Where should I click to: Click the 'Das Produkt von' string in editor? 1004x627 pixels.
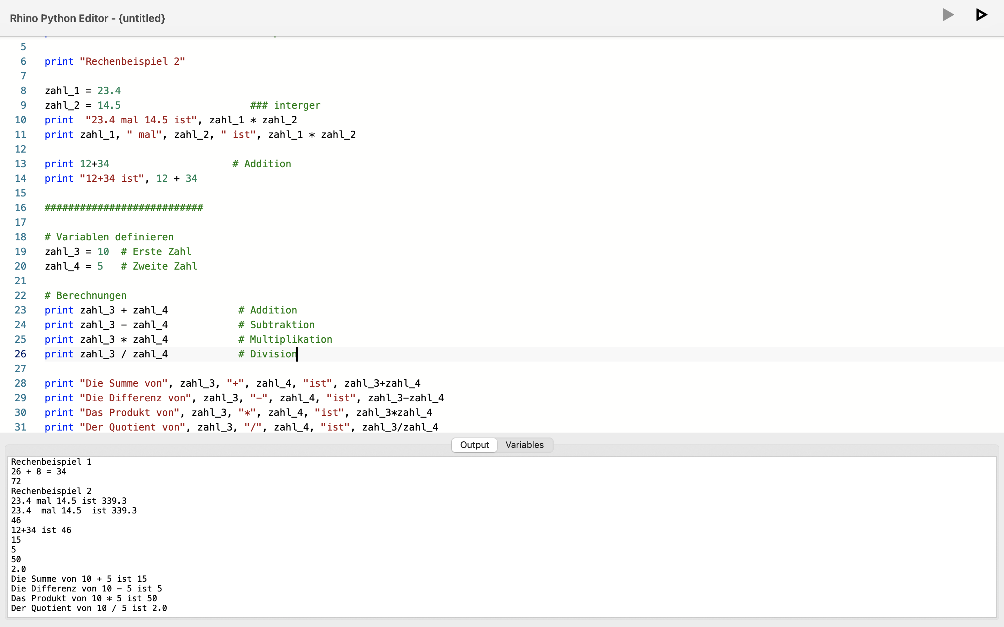click(x=129, y=413)
